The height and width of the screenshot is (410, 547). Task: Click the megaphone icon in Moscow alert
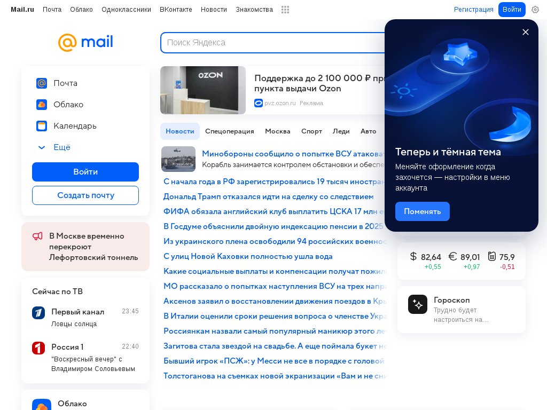38,236
